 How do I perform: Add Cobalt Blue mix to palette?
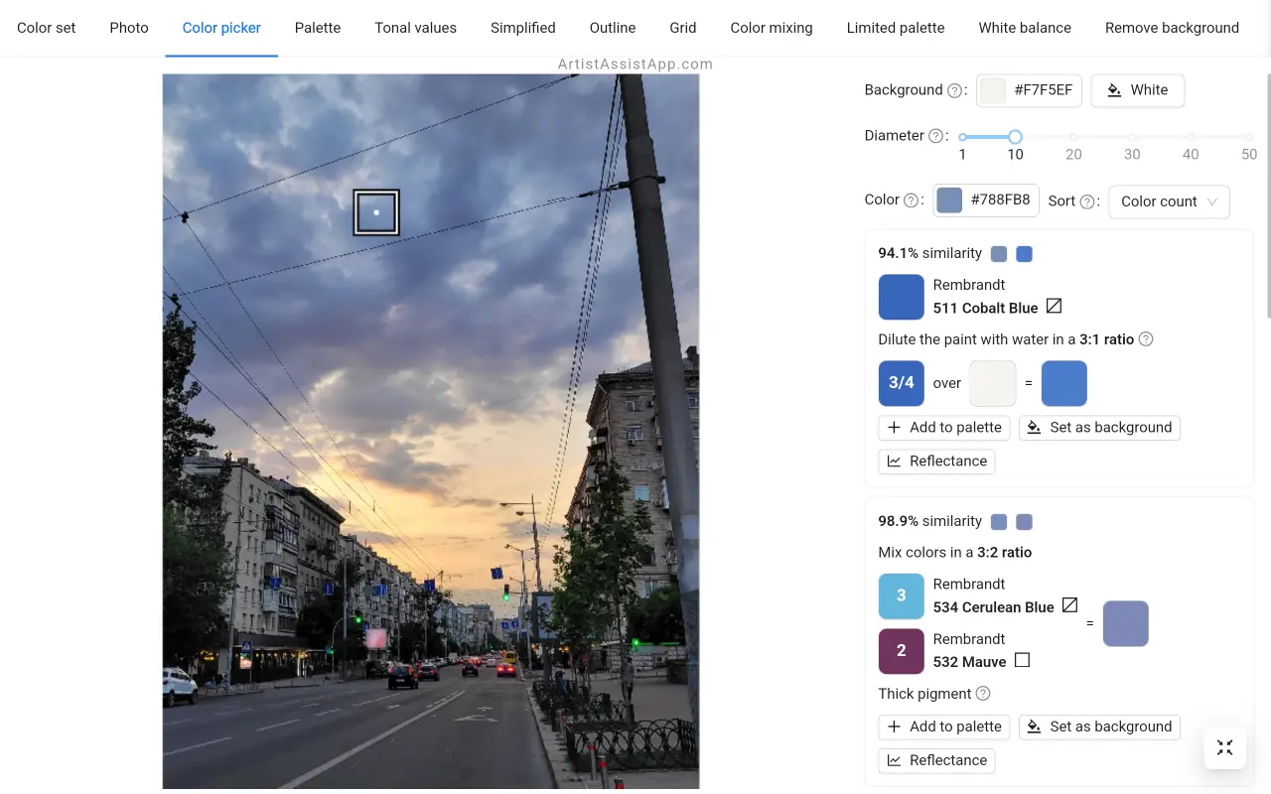pyautogui.click(x=944, y=428)
